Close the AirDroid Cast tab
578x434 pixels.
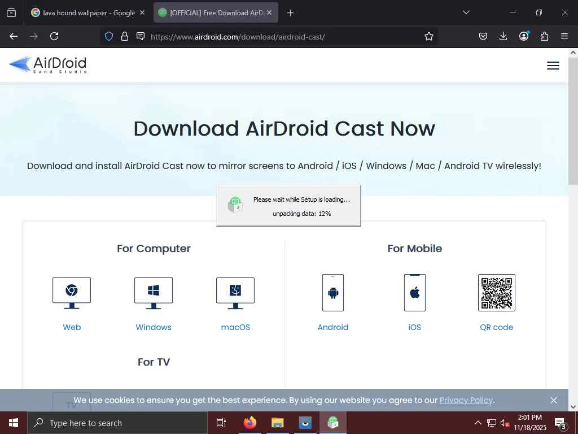[269, 12]
